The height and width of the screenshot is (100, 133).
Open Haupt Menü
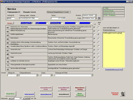pos(10,94)
